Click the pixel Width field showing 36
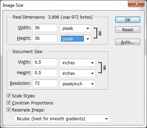The height and width of the screenshot is (128, 147). (x=45, y=28)
